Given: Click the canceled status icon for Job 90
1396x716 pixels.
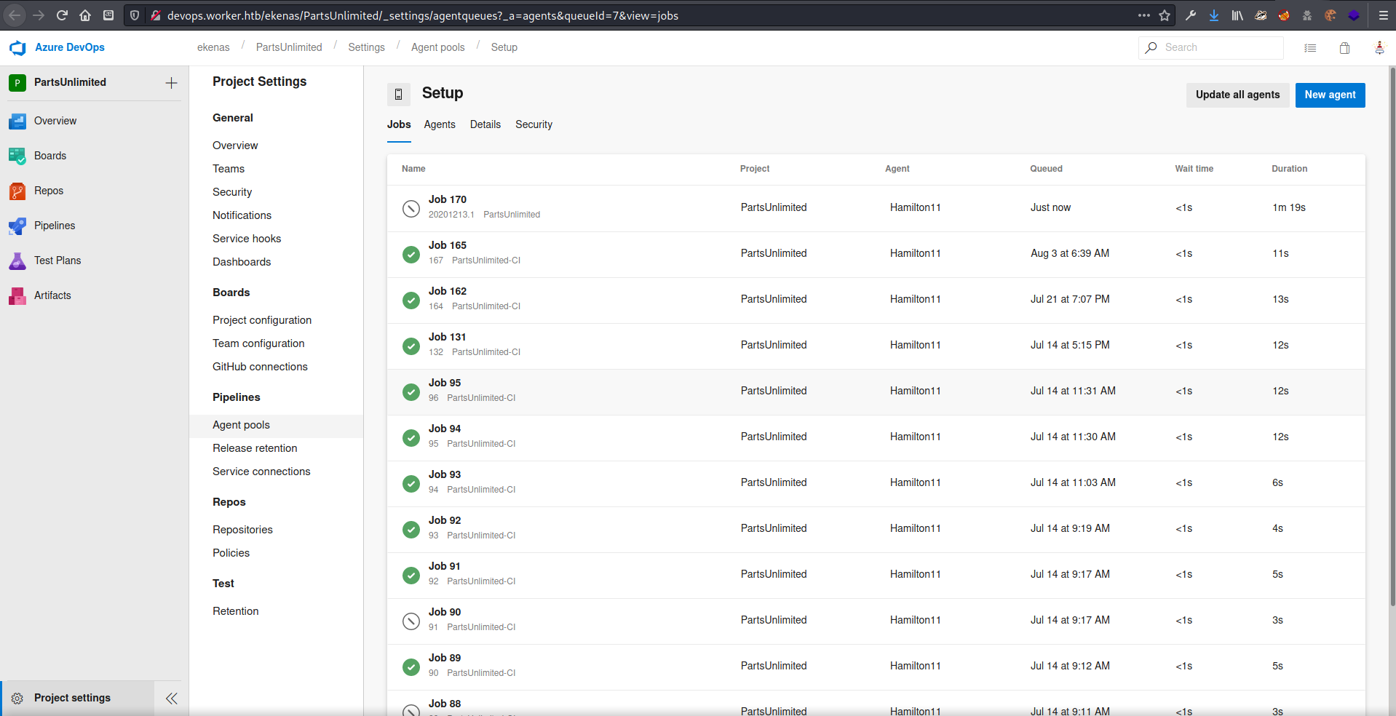Looking at the screenshot, I should pyautogui.click(x=411, y=621).
